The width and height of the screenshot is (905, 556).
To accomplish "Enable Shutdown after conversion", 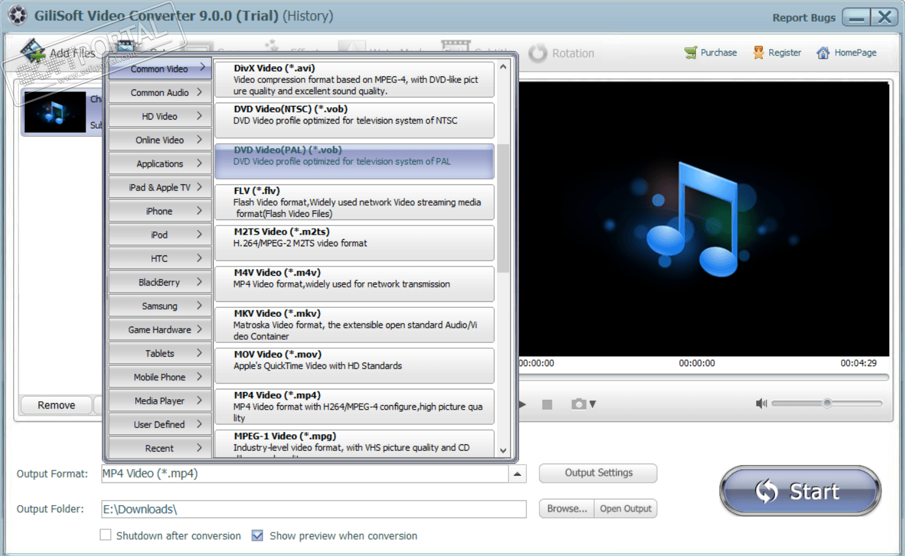I will (x=105, y=535).
